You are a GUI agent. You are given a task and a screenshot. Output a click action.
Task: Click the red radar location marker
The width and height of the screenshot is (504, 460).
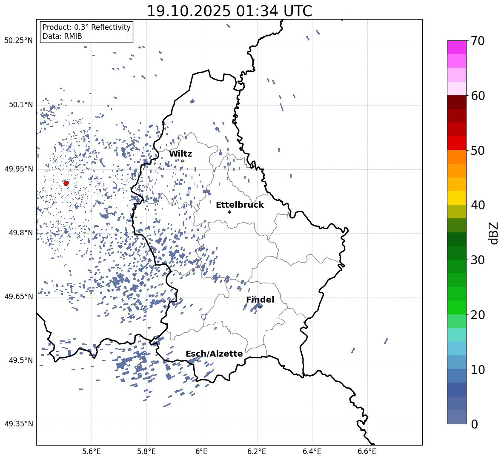(66, 183)
